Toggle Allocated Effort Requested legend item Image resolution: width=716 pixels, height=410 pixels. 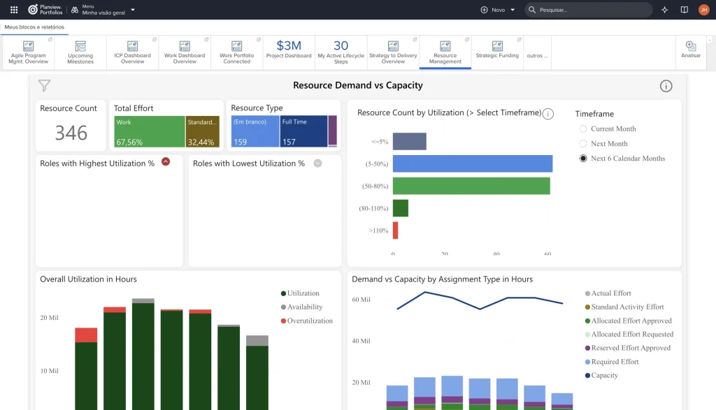coord(630,335)
